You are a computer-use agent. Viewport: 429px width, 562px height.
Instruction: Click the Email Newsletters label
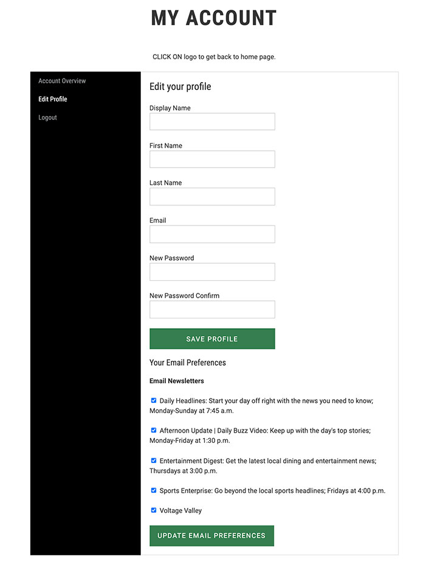[x=177, y=381]
